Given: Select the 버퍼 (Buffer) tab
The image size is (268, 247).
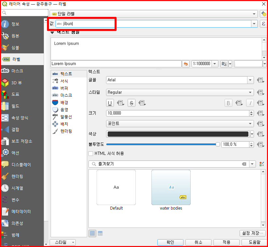Looking at the screenshot, I should (x=69, y=88).
